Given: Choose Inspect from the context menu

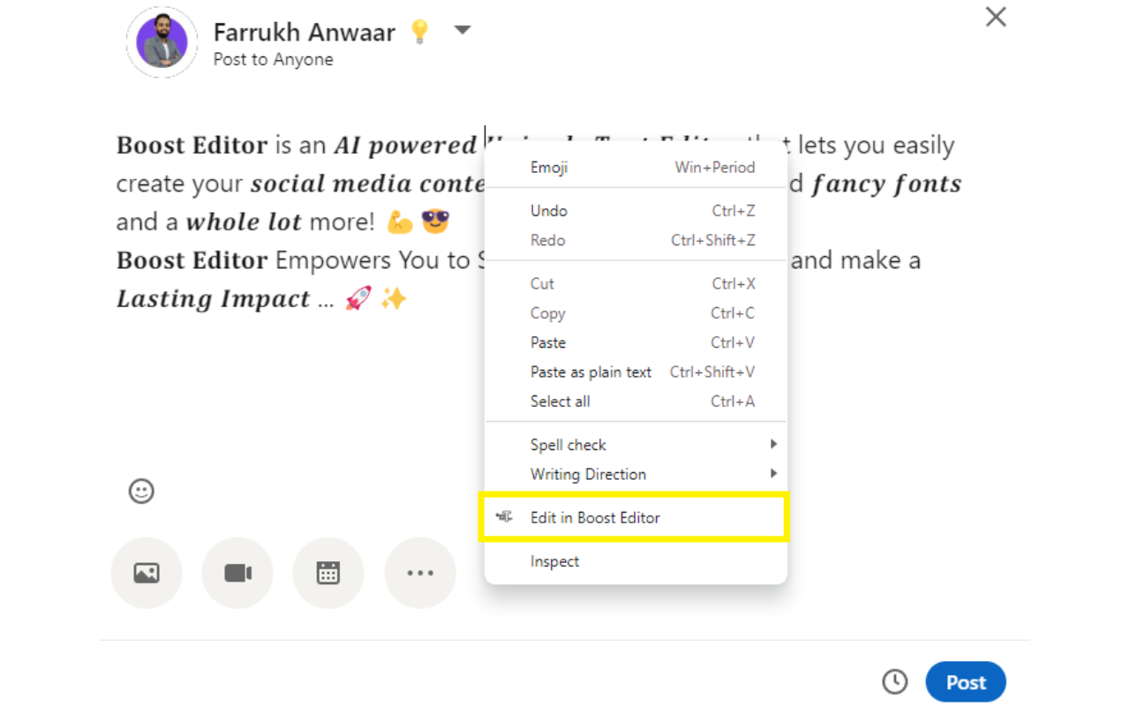Looking at the screenshot, I should tap(554, 561).
